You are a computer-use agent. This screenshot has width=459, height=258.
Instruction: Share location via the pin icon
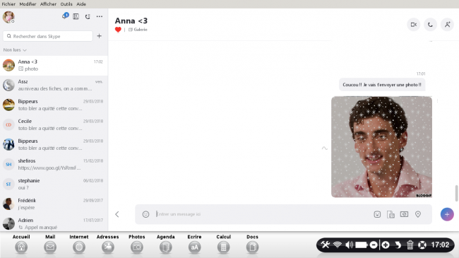tap(418, 214)
